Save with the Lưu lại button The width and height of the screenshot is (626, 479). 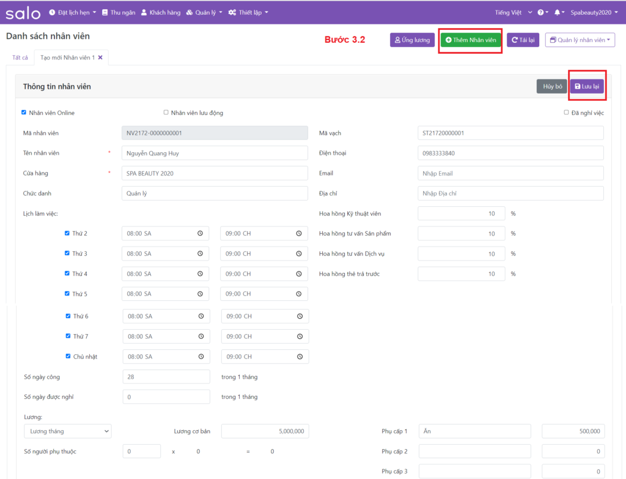(x=587, y=87)
